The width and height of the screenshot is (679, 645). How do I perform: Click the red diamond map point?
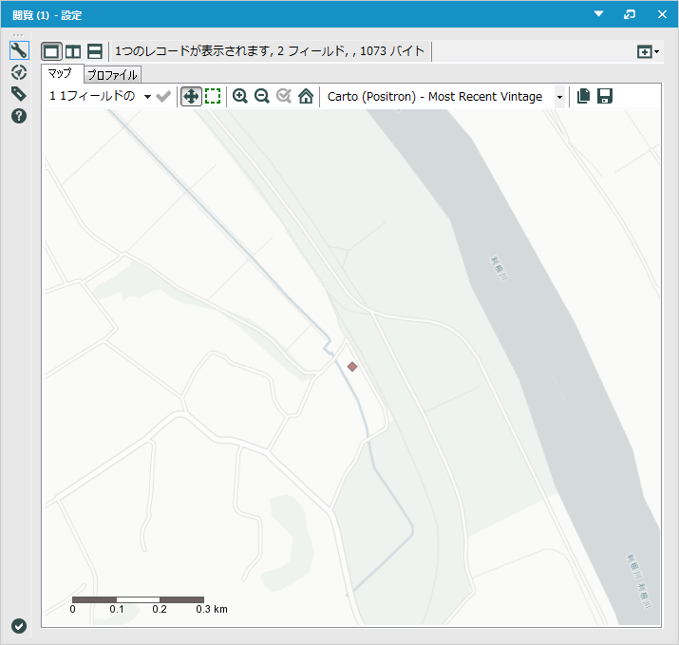(352, 367)
